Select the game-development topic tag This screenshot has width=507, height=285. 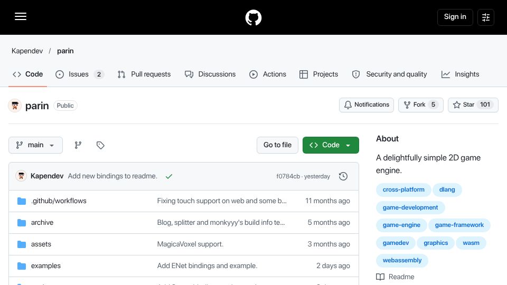pos(410,207)
